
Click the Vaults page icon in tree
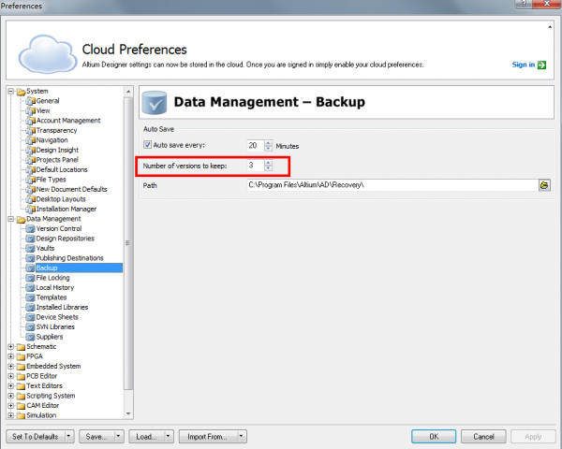pyautogui.click(x=30, y=248)
